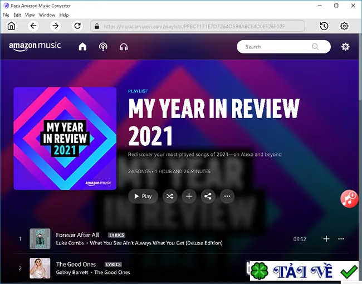362x284 pixels.
Task: Open the Window menu
Action: pos(47,15)
